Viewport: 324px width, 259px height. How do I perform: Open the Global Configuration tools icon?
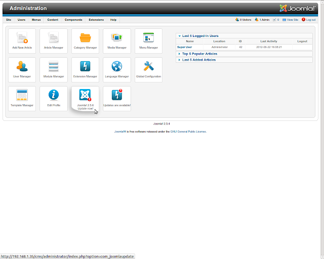coord(148,70)
